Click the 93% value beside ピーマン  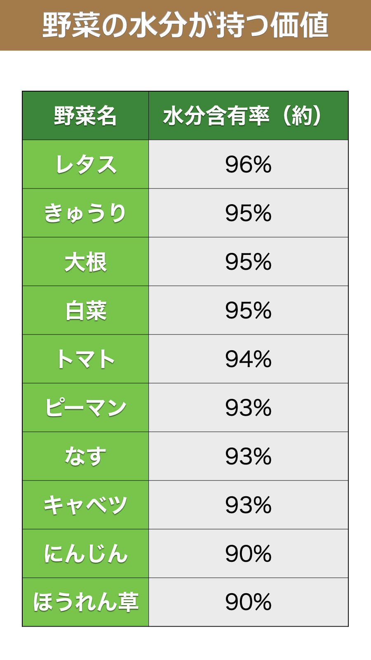pyautogui.click(x=248, y=408)
